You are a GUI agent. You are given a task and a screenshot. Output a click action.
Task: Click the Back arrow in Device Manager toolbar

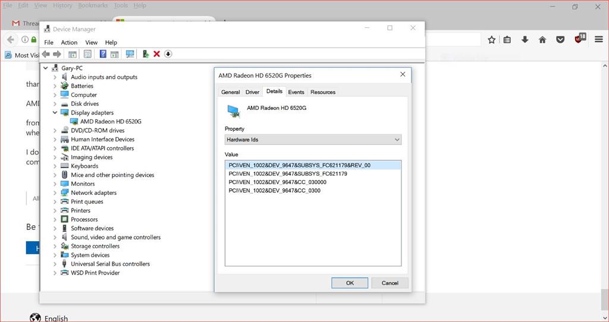click(46, 54)
